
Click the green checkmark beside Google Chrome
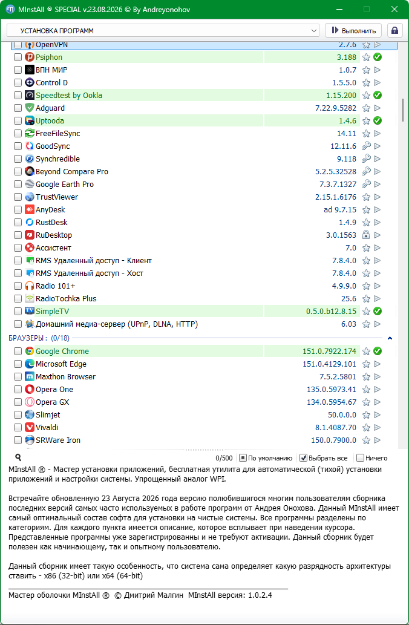[x=378, y=351]
